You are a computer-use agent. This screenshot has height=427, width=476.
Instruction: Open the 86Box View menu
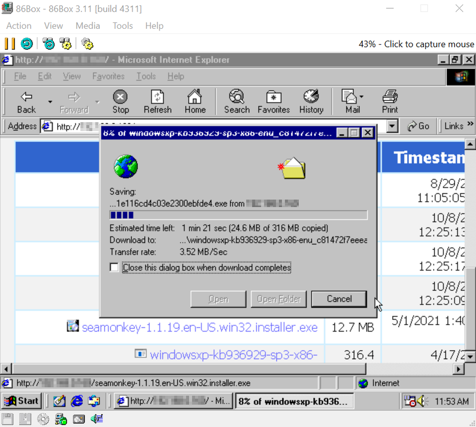53,26
